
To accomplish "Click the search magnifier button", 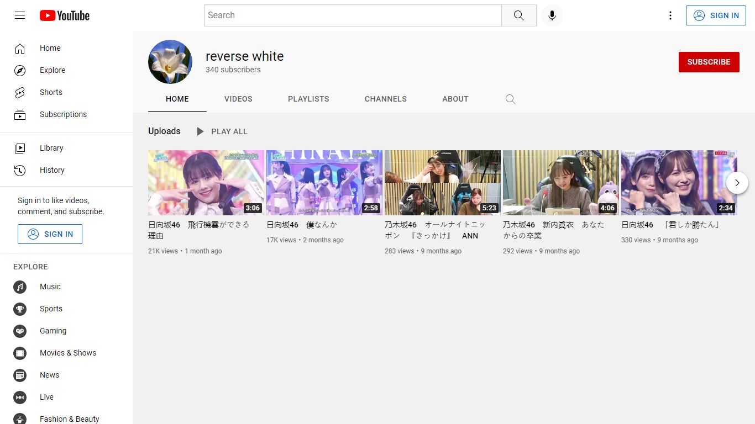I will pyautogui.click(x=518, y=15).
